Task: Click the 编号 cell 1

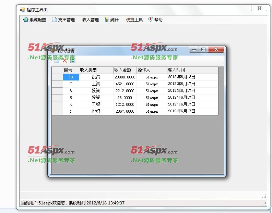Action: pyautogui.click(x=71, y=111)
